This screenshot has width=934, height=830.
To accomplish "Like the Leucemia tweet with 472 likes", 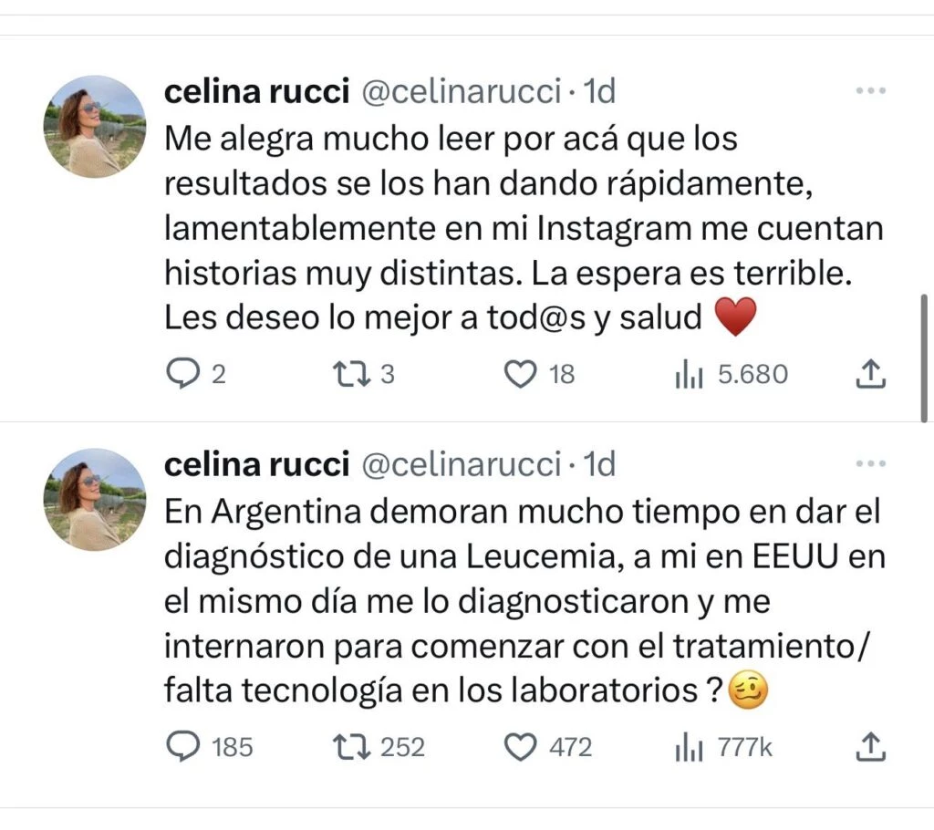I will pos(520,747).
